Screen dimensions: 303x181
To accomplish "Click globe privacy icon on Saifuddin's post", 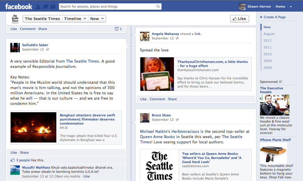I will (47, 49).
